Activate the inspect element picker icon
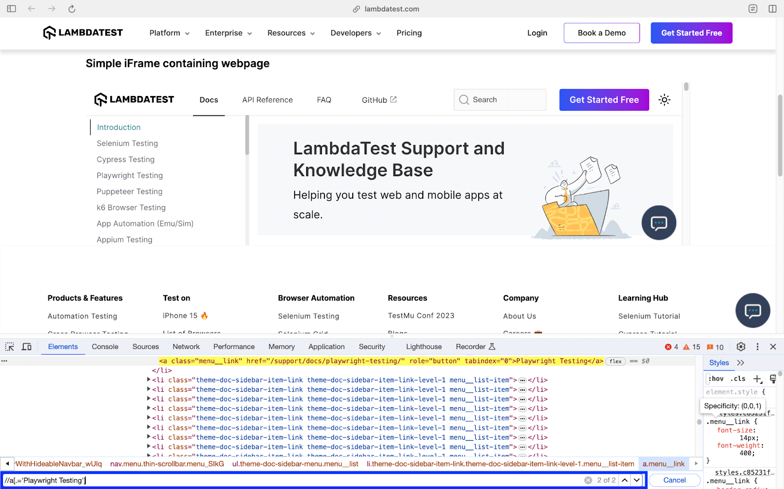 (x=9, y=347)
